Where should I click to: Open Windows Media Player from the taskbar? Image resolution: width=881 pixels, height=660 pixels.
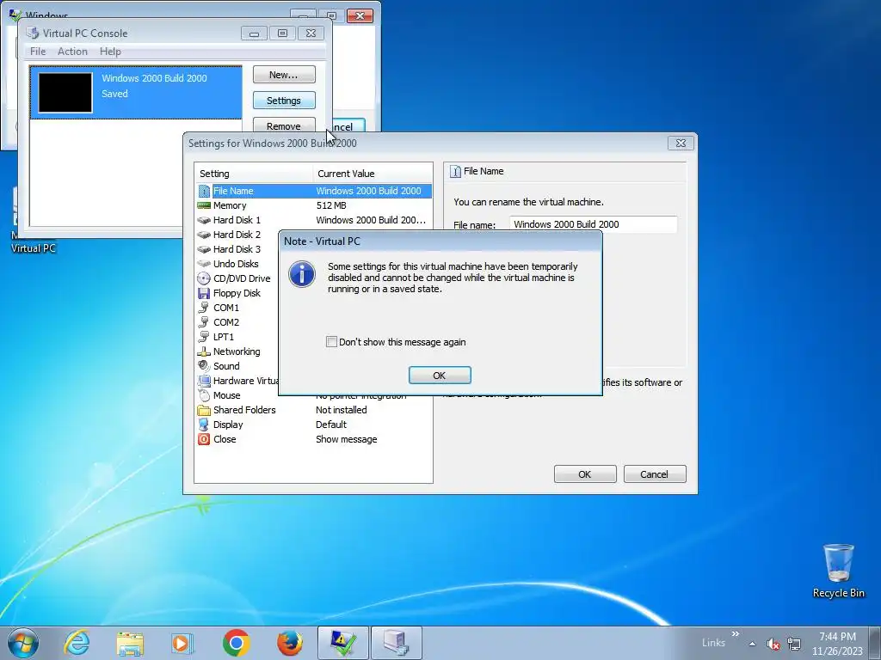182,643
